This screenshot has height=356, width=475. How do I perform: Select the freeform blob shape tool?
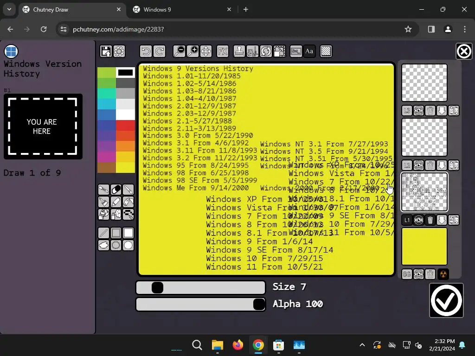point(103,245)
